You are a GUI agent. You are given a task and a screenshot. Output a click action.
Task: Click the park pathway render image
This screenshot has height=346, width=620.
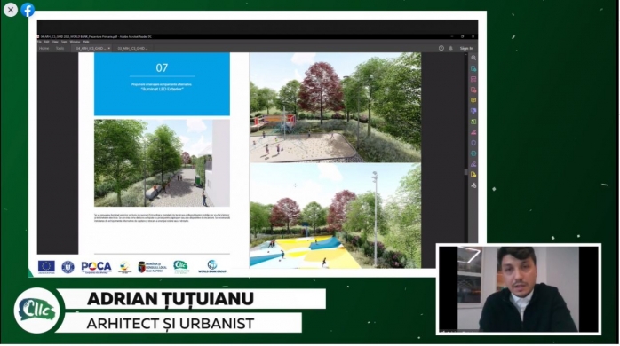(x=162, y=162)
